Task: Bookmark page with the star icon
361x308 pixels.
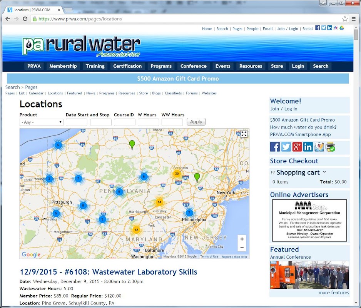Action: click(345, 19)
